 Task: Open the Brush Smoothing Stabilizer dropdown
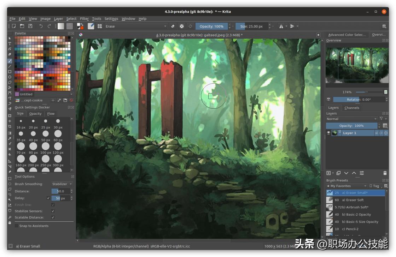click(62, 184)
